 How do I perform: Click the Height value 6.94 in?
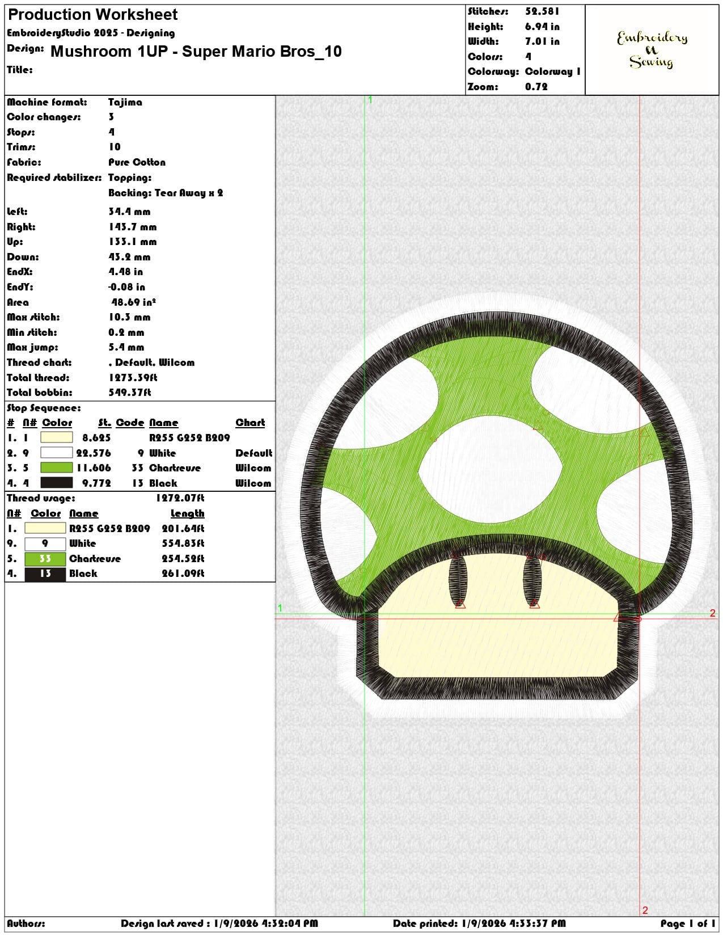click(x=542, y=27)
